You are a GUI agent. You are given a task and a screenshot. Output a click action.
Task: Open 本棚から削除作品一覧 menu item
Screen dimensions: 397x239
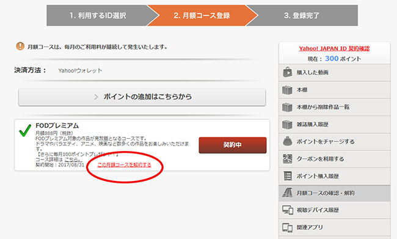click(x=335, y=107)
